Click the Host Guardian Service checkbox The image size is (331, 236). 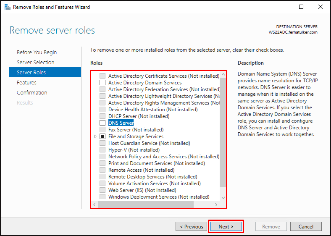(x=102, y=143)
